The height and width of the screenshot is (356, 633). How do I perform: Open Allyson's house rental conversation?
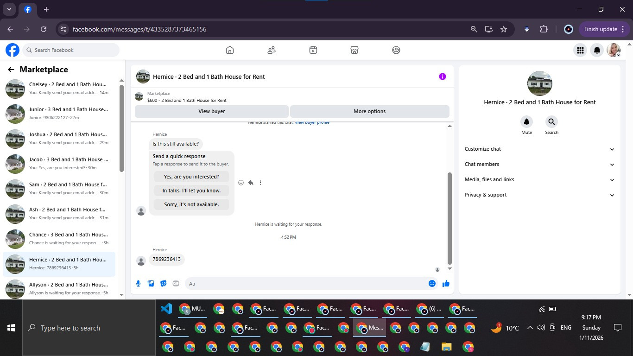(x=59, y=288)
